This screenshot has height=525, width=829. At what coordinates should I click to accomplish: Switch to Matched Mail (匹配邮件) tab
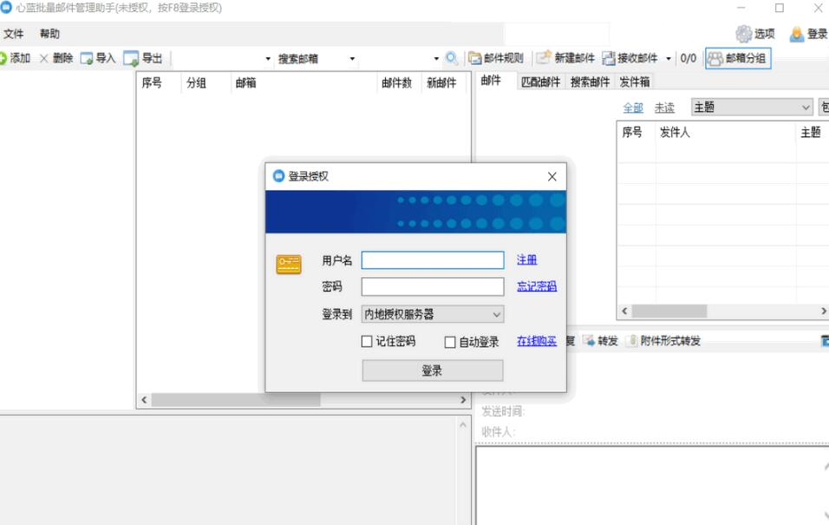540,82
